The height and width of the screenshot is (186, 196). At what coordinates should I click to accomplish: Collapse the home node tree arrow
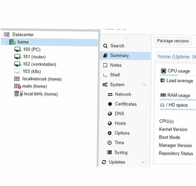click(x=7, y=42)
